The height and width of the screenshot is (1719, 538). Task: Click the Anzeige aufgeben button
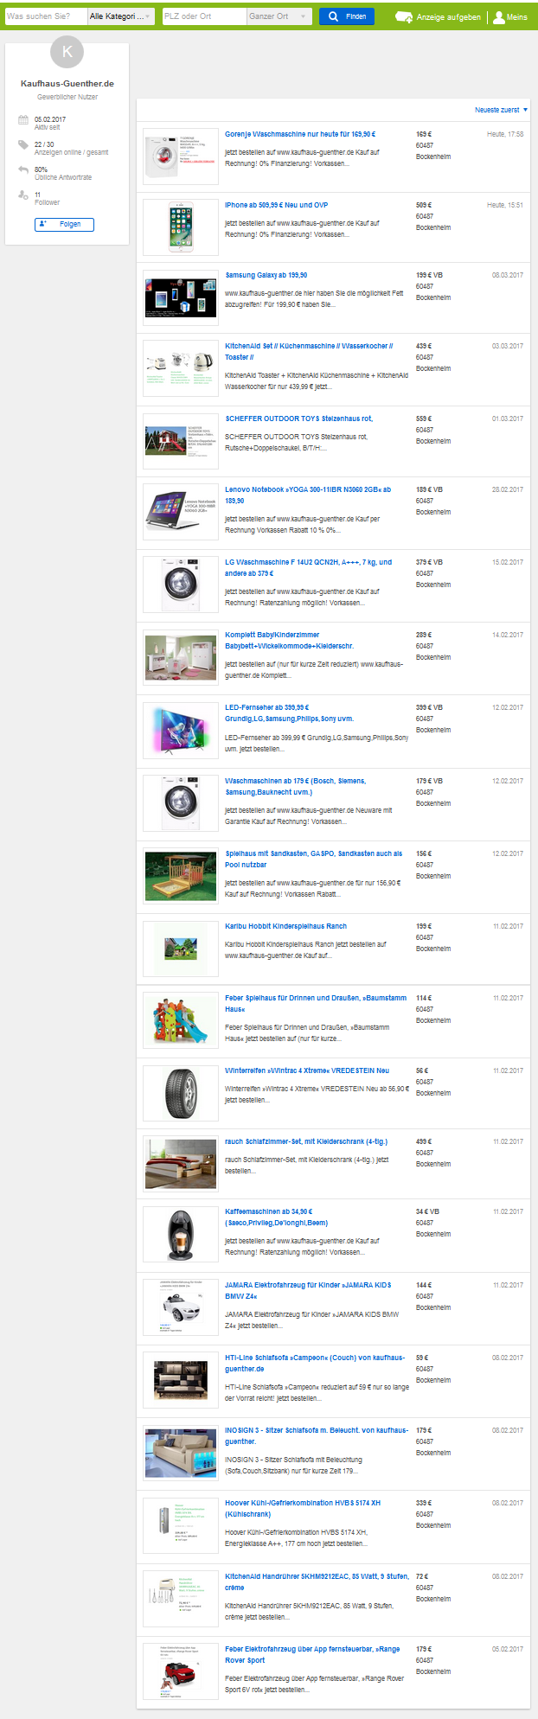pyautogui.click(x=438, y=16)
